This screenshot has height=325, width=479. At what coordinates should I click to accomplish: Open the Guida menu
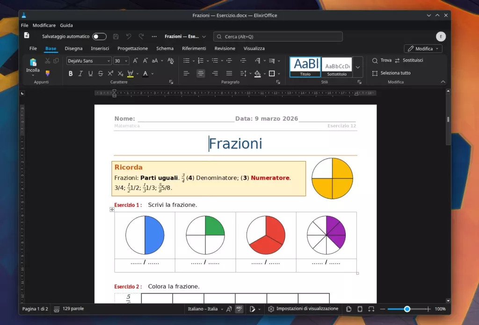(x=66, y=25)
